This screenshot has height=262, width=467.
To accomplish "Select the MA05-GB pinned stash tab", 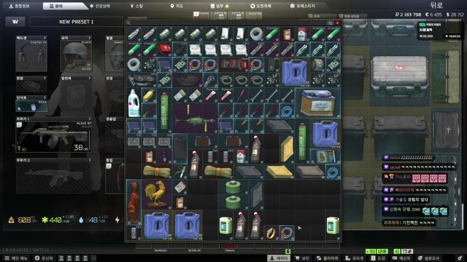I will [254, 15].
